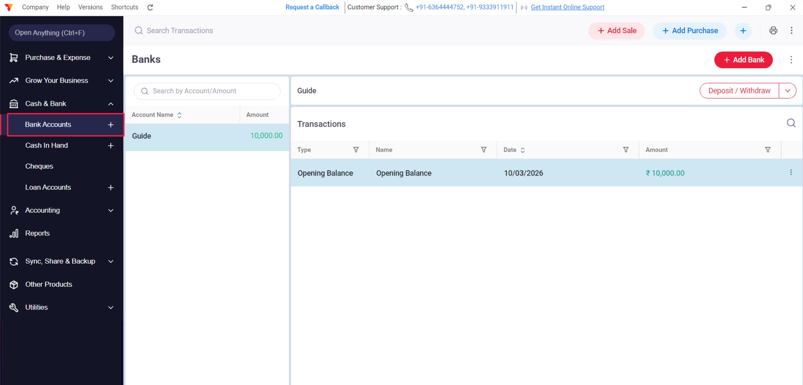803x385 pixels.
Task: Click the kebab menu on the Opening Balance row
Action: (791, 172)
